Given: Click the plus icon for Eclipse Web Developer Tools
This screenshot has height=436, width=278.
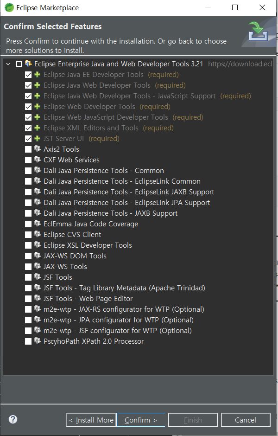Looking at the screenshot, I should point(37,107).
